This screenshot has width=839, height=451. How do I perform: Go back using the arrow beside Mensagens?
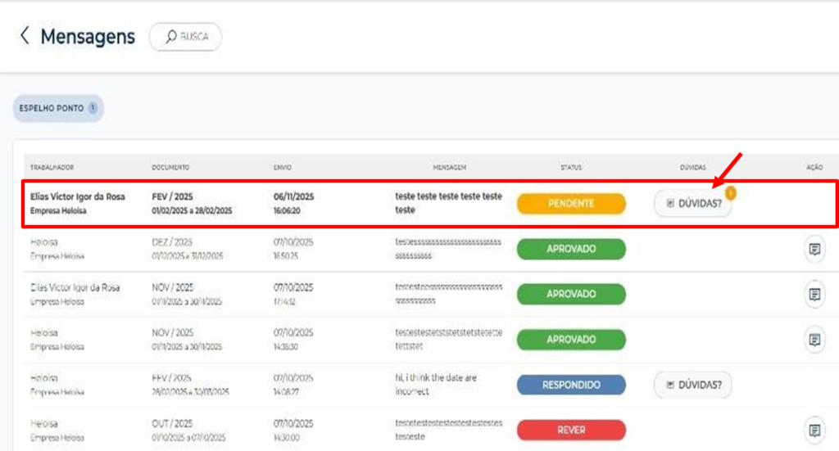(25, 36)
